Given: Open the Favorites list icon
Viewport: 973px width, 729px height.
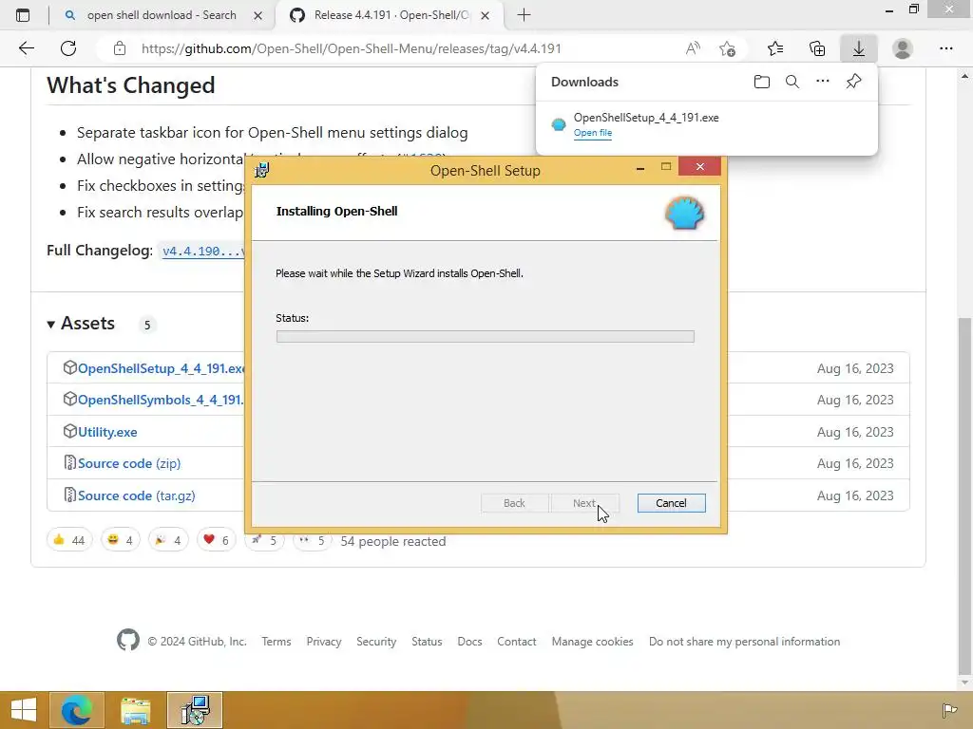Looking at the screenshot, I should pyautogui.click(x=775, y=48).
